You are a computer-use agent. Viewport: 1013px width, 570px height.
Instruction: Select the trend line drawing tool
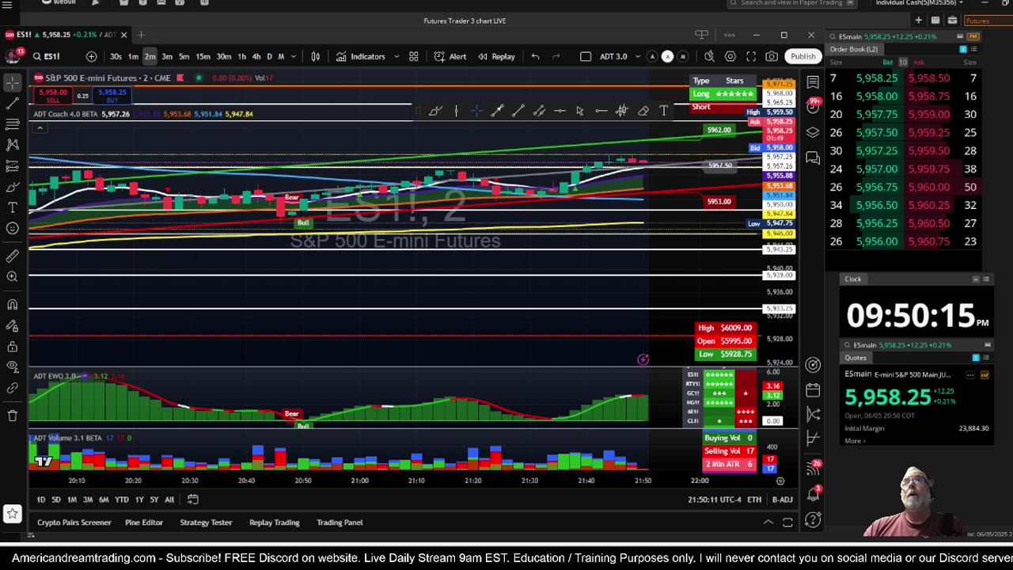13,104
